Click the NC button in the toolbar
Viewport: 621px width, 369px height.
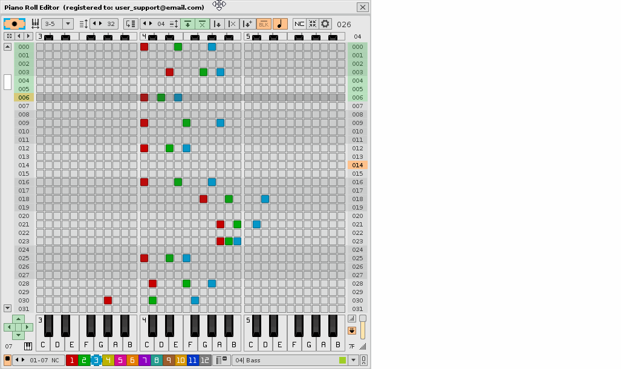tap(299, 24)
